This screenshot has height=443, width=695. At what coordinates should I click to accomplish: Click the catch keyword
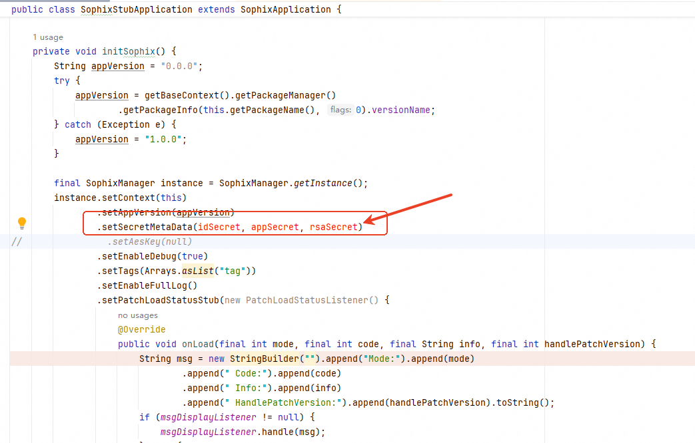[x=77, y=125]
